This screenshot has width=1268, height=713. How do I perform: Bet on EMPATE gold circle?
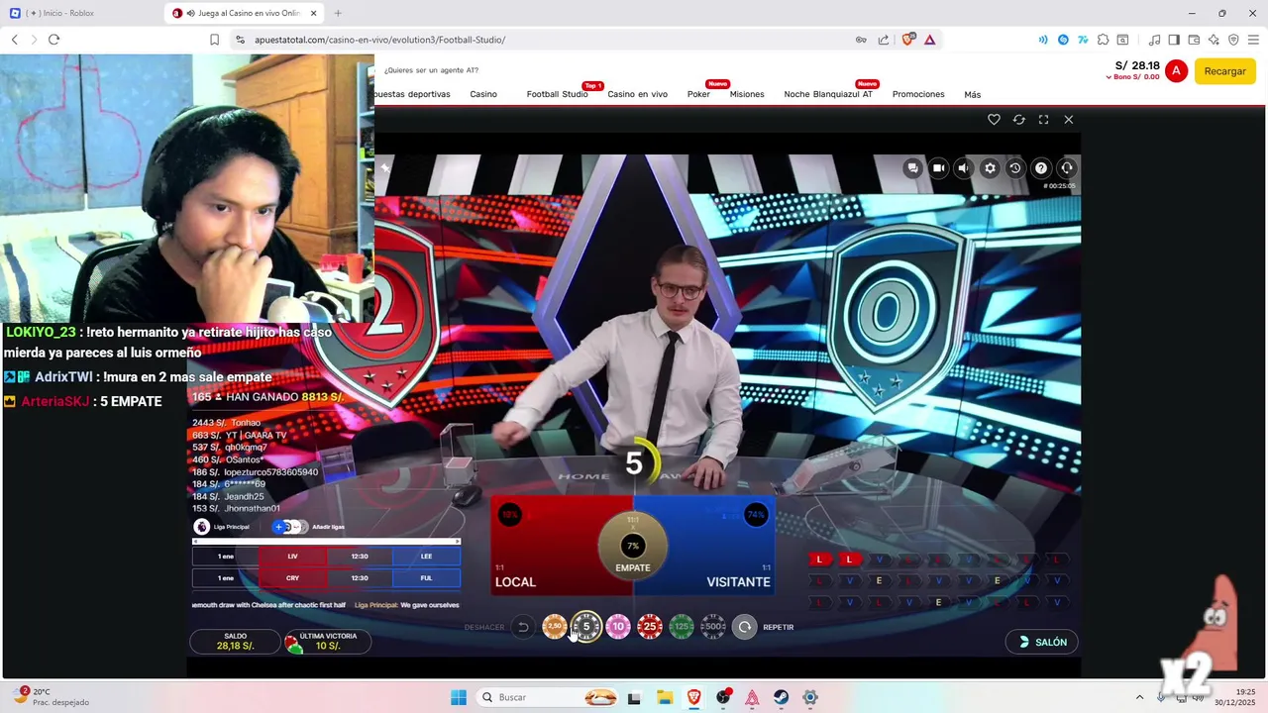(633, 547)
